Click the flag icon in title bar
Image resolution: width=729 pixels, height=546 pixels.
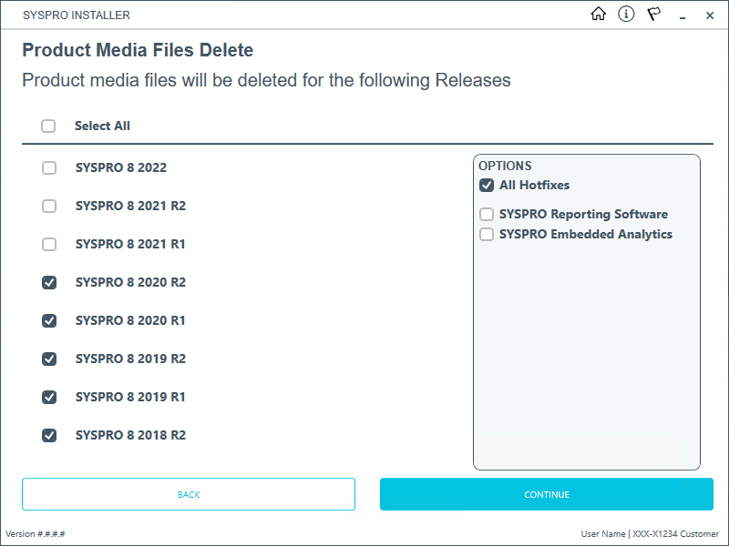[x=653, y=15]
